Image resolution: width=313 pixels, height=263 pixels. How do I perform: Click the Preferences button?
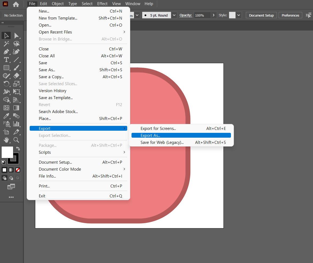[x=290, y=16]
